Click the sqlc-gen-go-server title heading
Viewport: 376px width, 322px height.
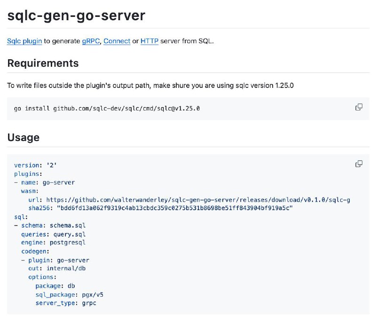pos(76,16)
